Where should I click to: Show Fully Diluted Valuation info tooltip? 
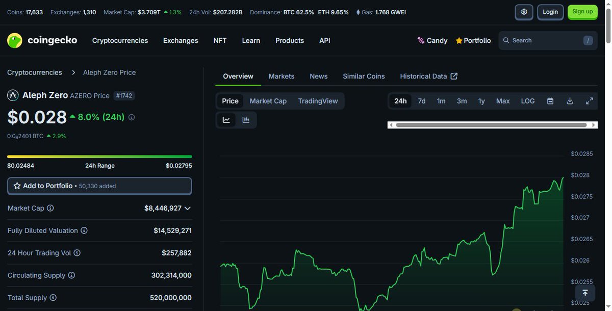click(x=84, y=230)
